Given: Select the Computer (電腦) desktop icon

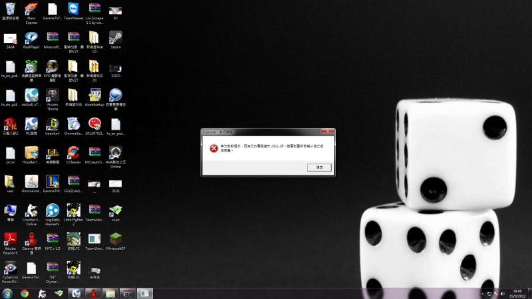Looking at the screenshot, I should [x=10, y=211].
